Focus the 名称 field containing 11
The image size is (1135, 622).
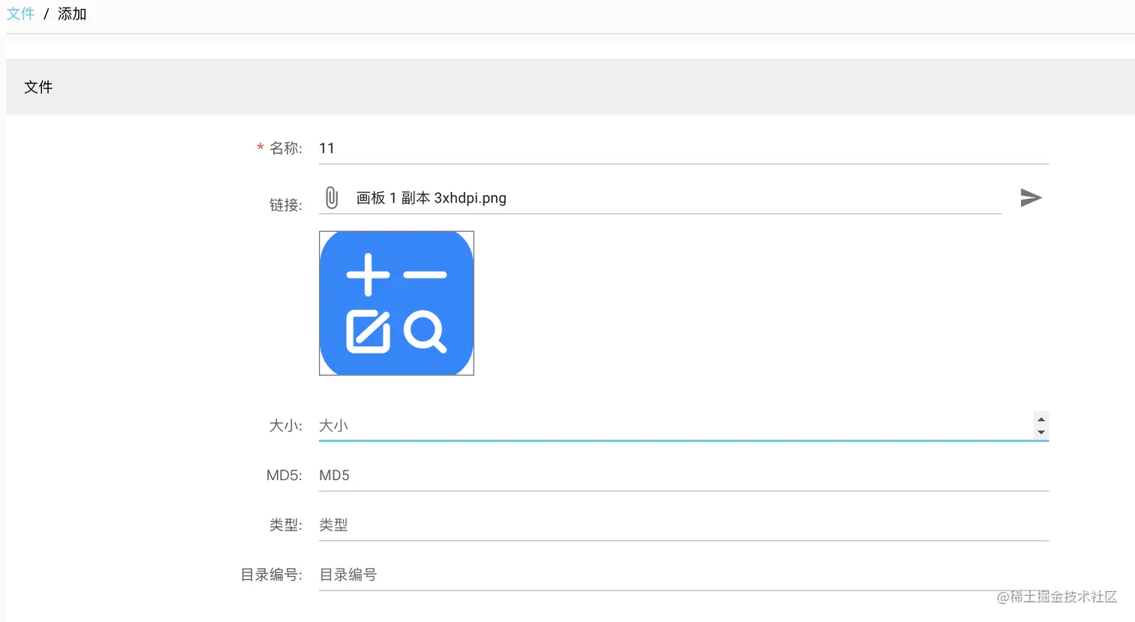684,149
